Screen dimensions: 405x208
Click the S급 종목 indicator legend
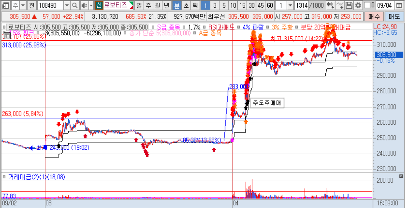[x=168, y=27]
